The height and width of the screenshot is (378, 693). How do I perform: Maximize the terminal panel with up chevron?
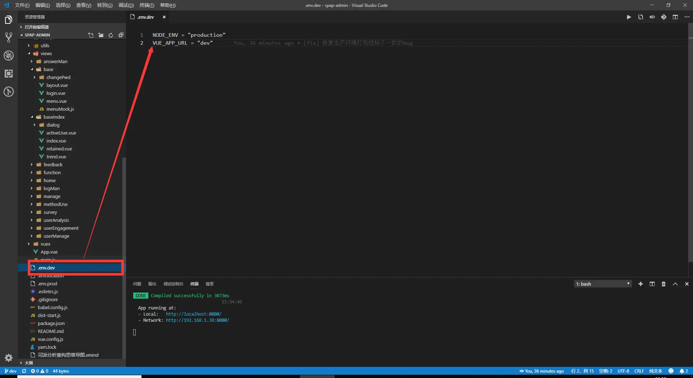tap(675, 284)
